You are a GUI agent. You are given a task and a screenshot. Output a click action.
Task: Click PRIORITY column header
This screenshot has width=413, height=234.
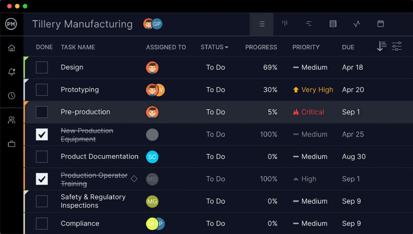pyautogui.click(x=306, y=47)
